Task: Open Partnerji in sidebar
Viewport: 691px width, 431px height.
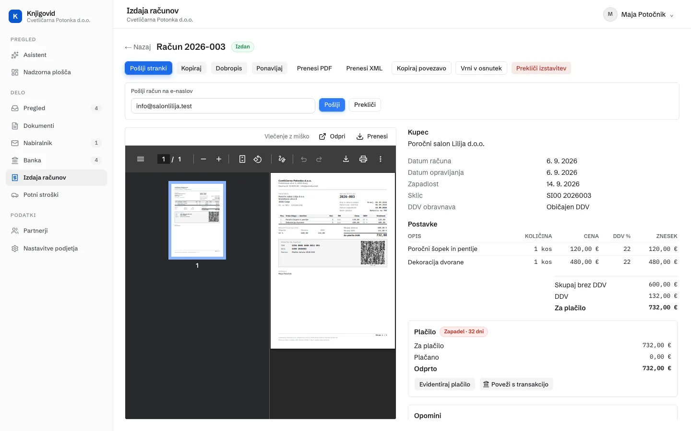Action: [57, 231]
